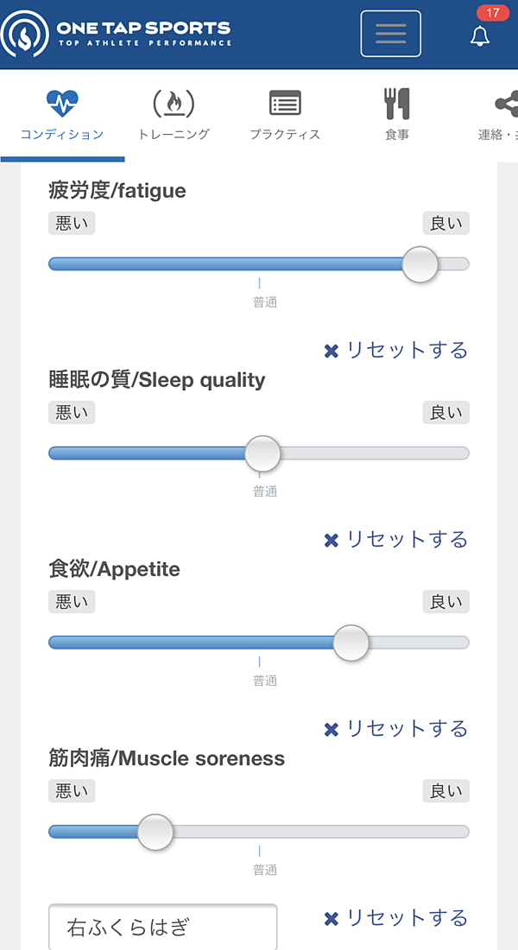The image size is (518, 950).
Task: Reset the Muscle soreness slider value
Action: [x=396, y=917]
